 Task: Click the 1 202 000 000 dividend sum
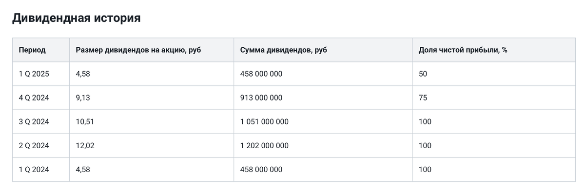264,146
